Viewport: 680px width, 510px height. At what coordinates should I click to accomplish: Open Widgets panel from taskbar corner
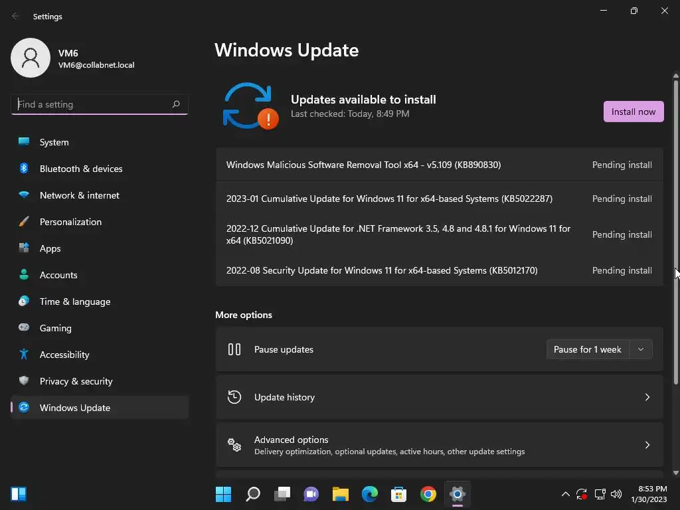click(19, 494)
